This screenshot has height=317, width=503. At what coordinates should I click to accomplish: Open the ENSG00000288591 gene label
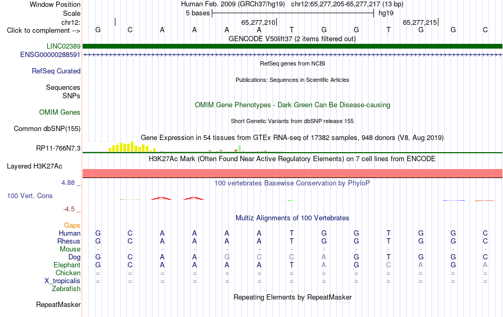[50, 55]
